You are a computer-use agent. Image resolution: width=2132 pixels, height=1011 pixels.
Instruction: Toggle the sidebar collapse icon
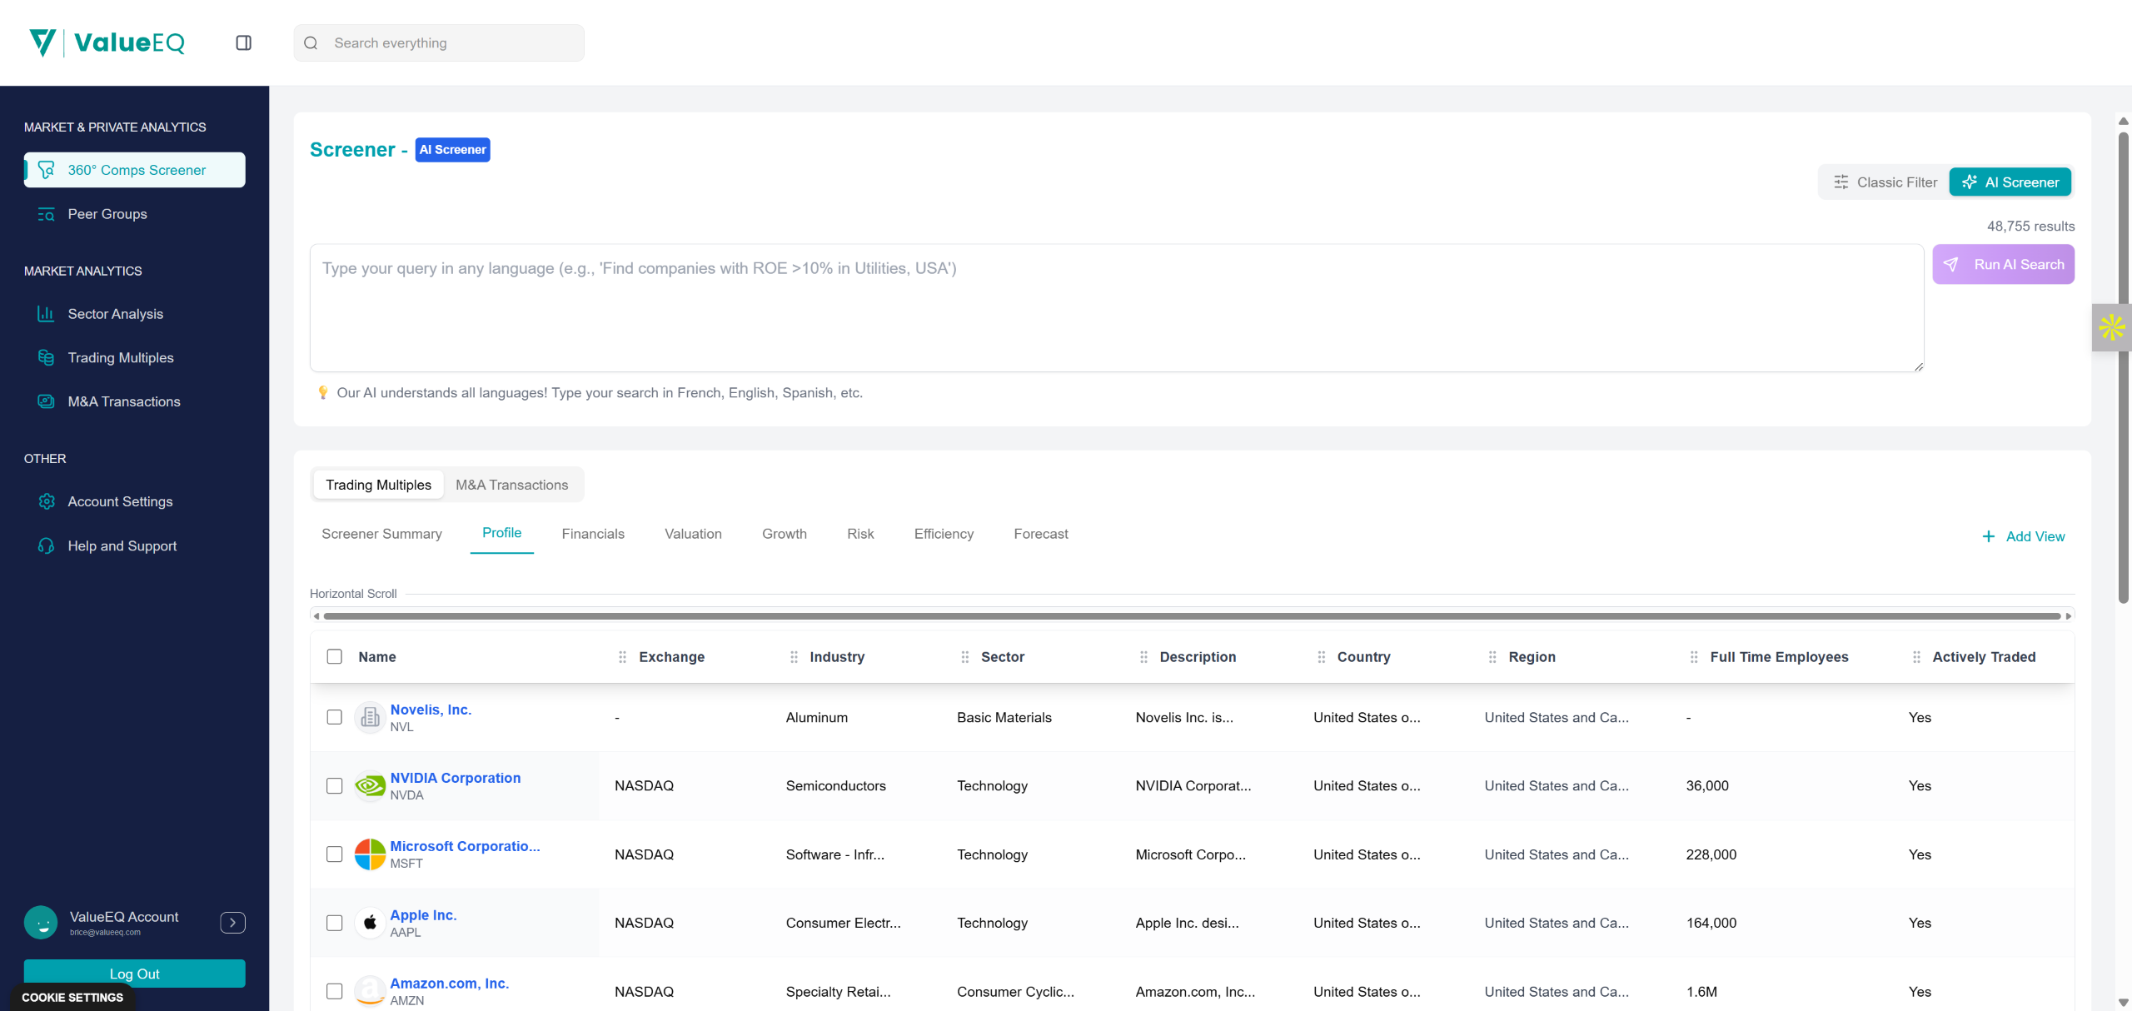click(x=243, y=42)
